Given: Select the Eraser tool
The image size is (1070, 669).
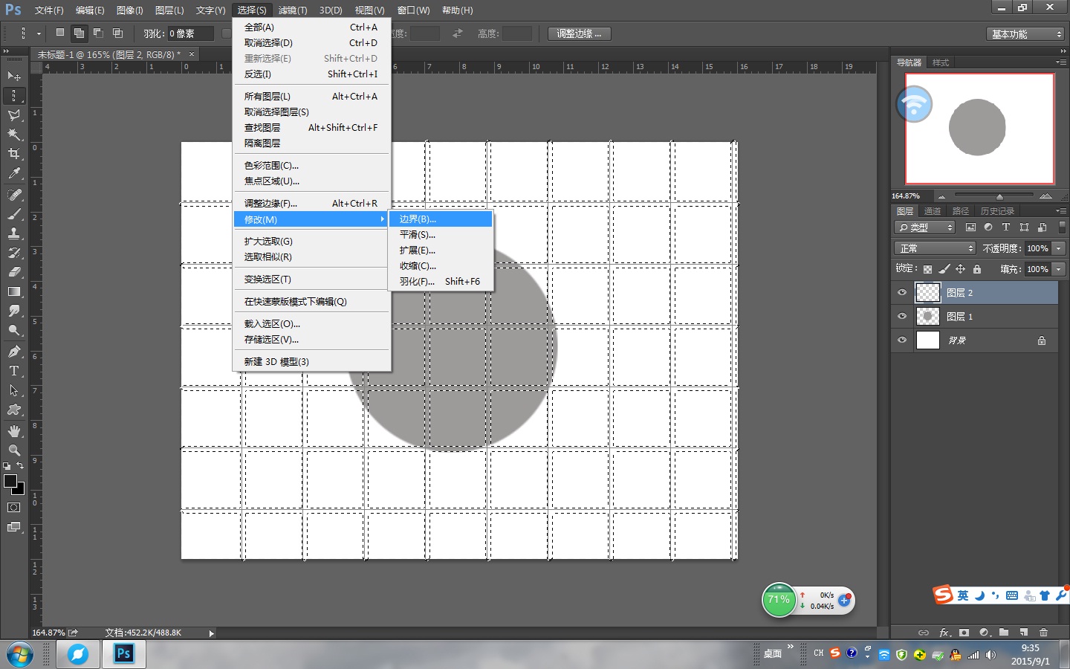Looking at the screenshot, I should point(14,272).
